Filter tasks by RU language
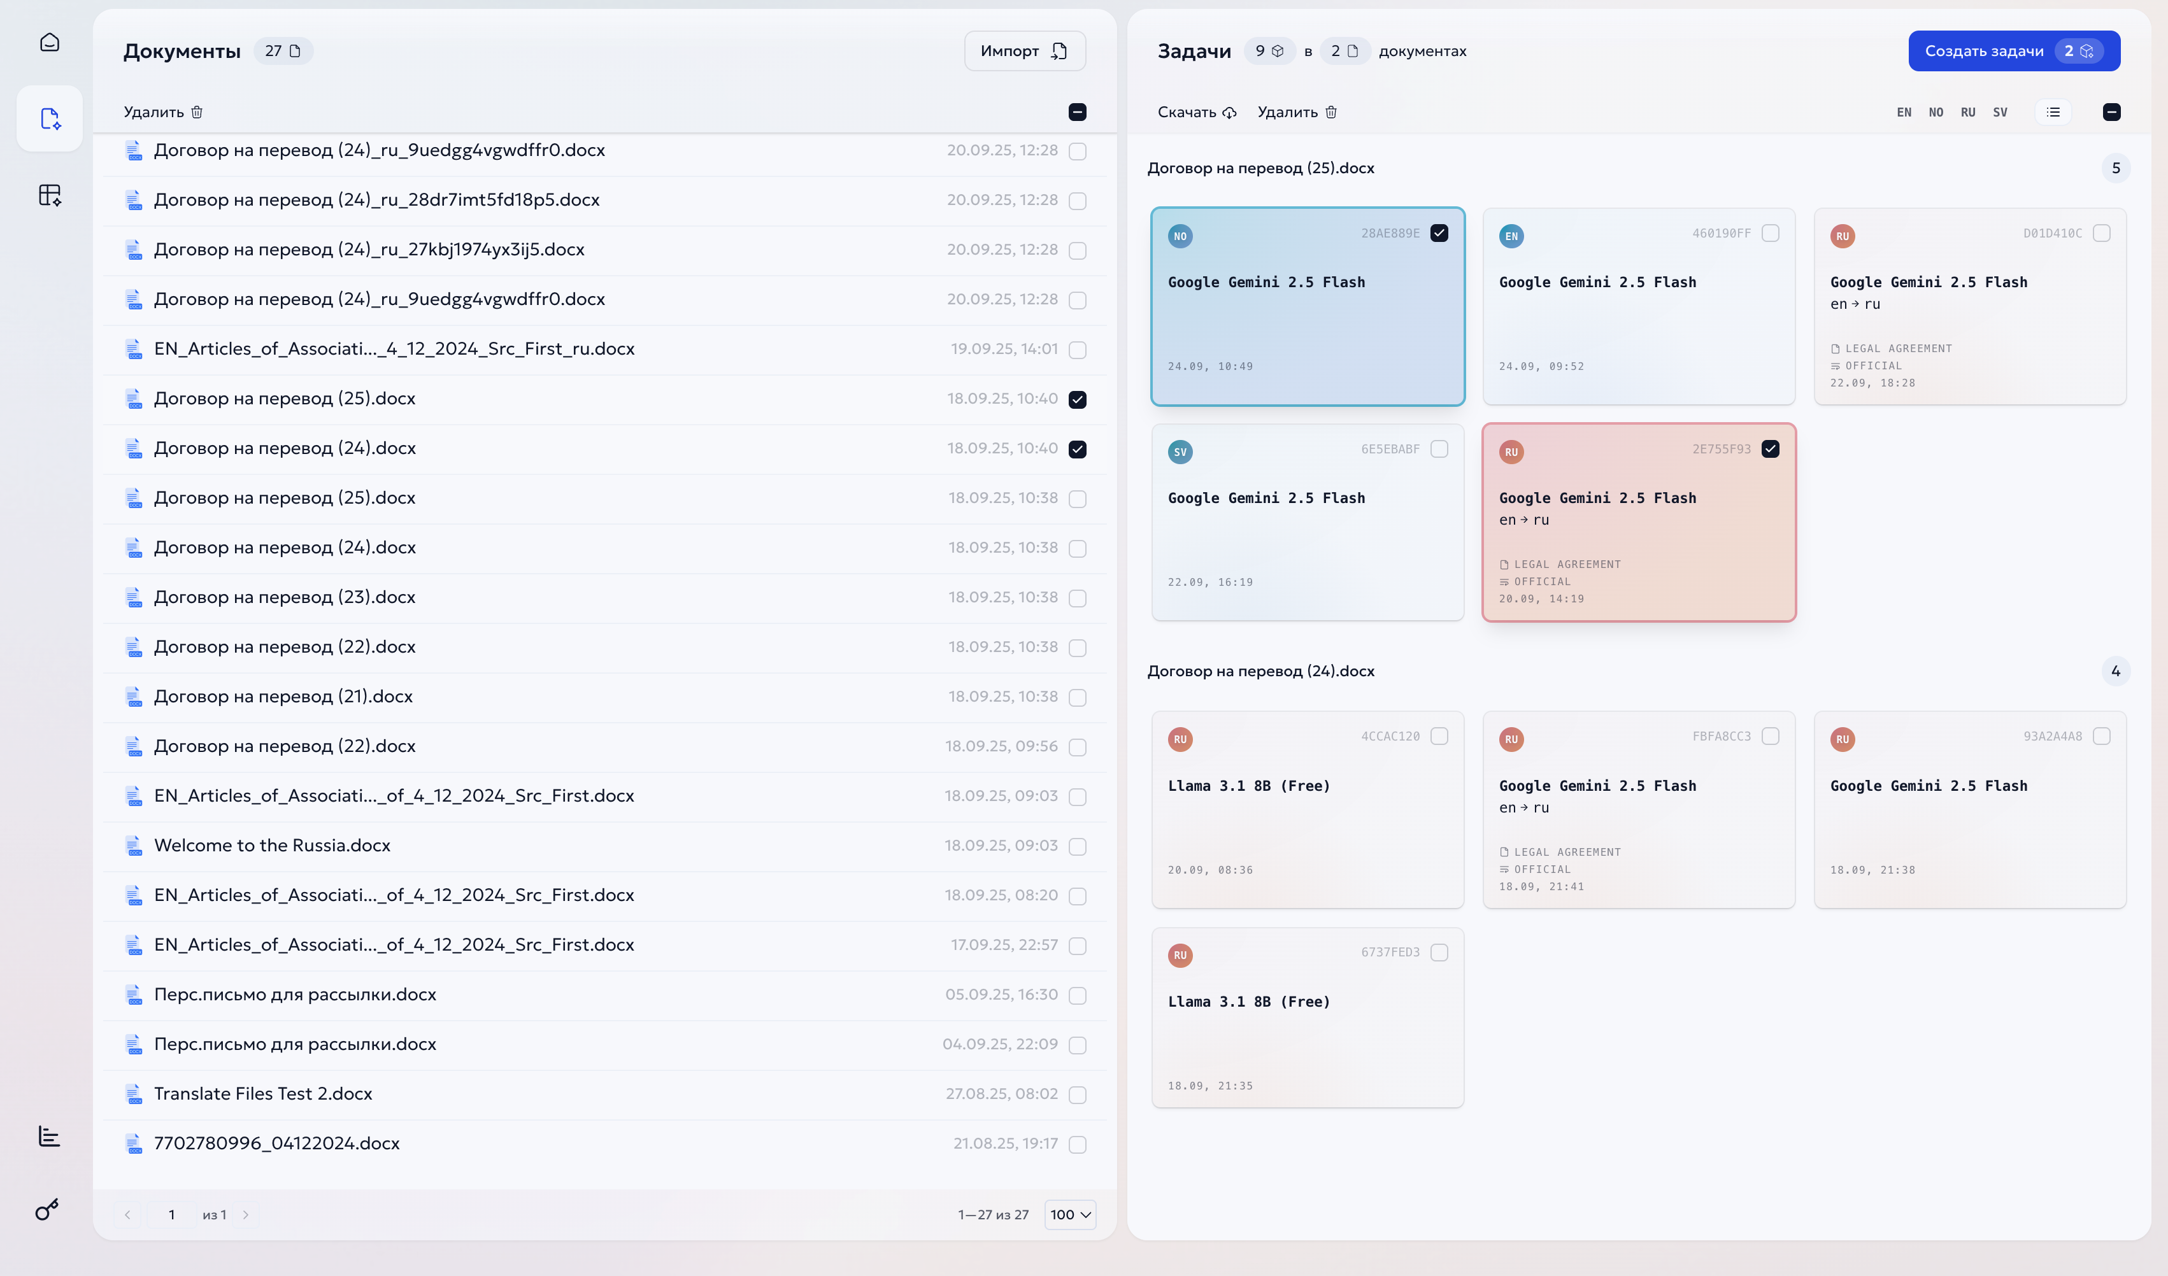The height and width of the screenshot is (1276, 2168). pyautogui.click(x=1967, y=112)
